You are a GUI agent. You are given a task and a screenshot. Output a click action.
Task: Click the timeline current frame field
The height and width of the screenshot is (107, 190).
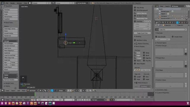tap(69, 100)
